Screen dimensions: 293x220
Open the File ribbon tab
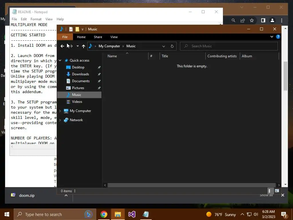pyautogui.click(x=65, y=37)
